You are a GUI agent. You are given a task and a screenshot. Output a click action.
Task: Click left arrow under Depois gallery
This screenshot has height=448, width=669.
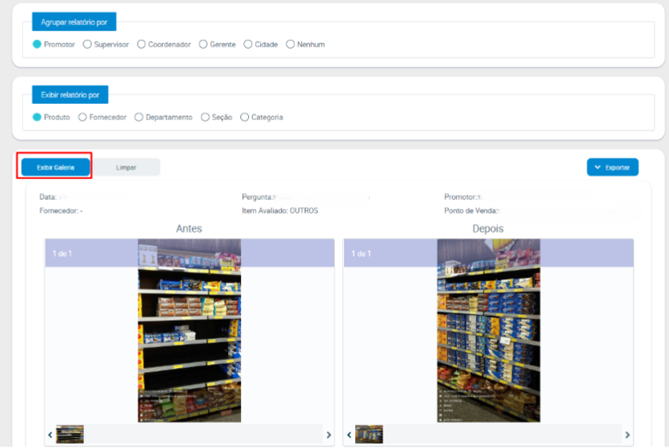350,434
